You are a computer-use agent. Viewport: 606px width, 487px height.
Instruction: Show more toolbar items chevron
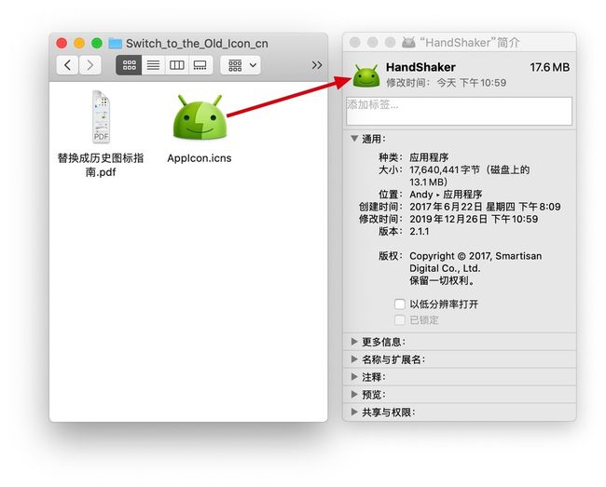click(x=317, y=65)
